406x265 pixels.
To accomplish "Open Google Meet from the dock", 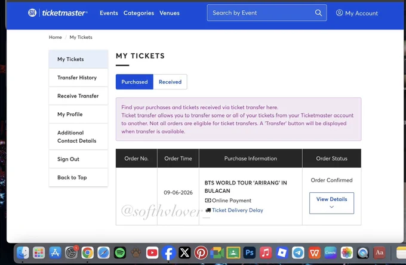I will (x=217, y=252).
